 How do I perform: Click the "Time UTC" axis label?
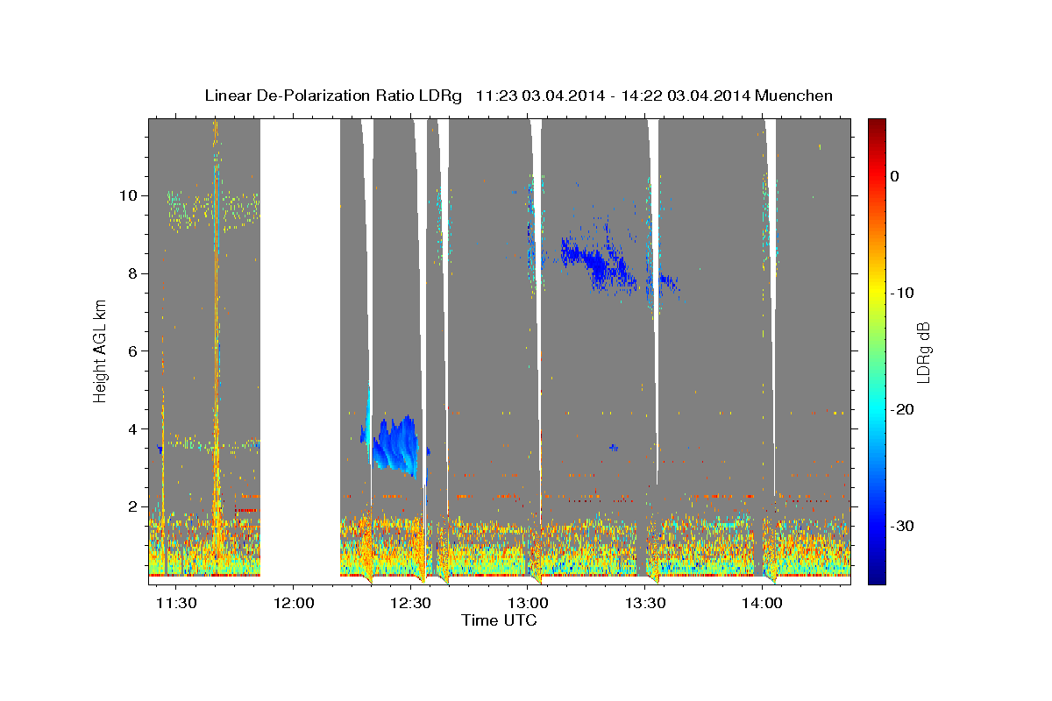coord(499,620)
